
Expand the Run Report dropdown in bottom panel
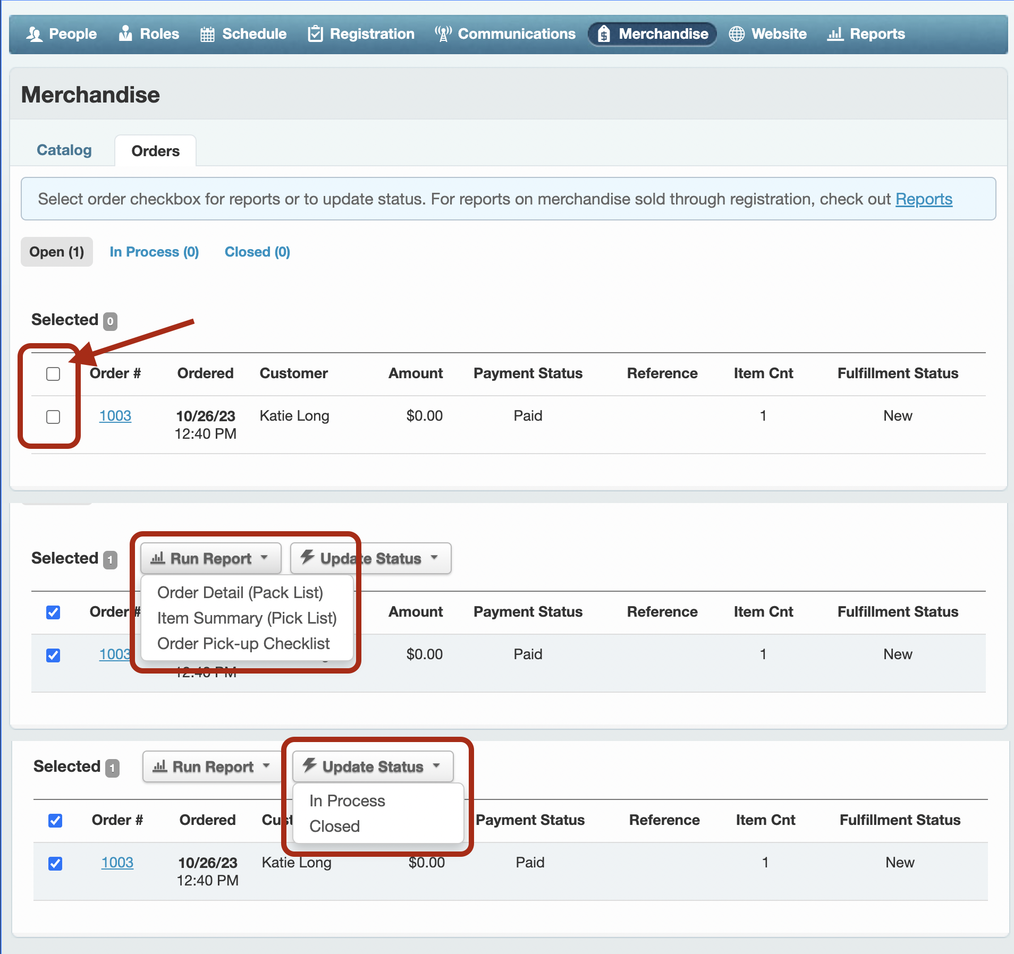tap(212, 766)
